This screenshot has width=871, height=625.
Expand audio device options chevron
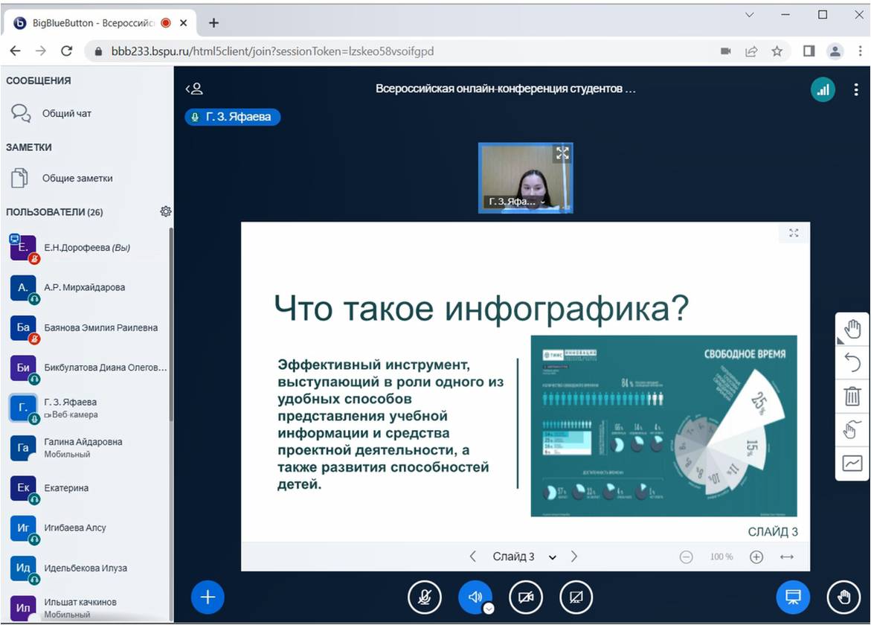(x=489, y=608)
